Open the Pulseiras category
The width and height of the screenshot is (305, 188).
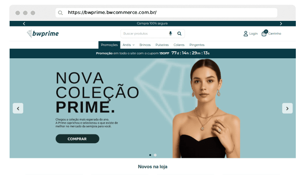pos(162,45)
